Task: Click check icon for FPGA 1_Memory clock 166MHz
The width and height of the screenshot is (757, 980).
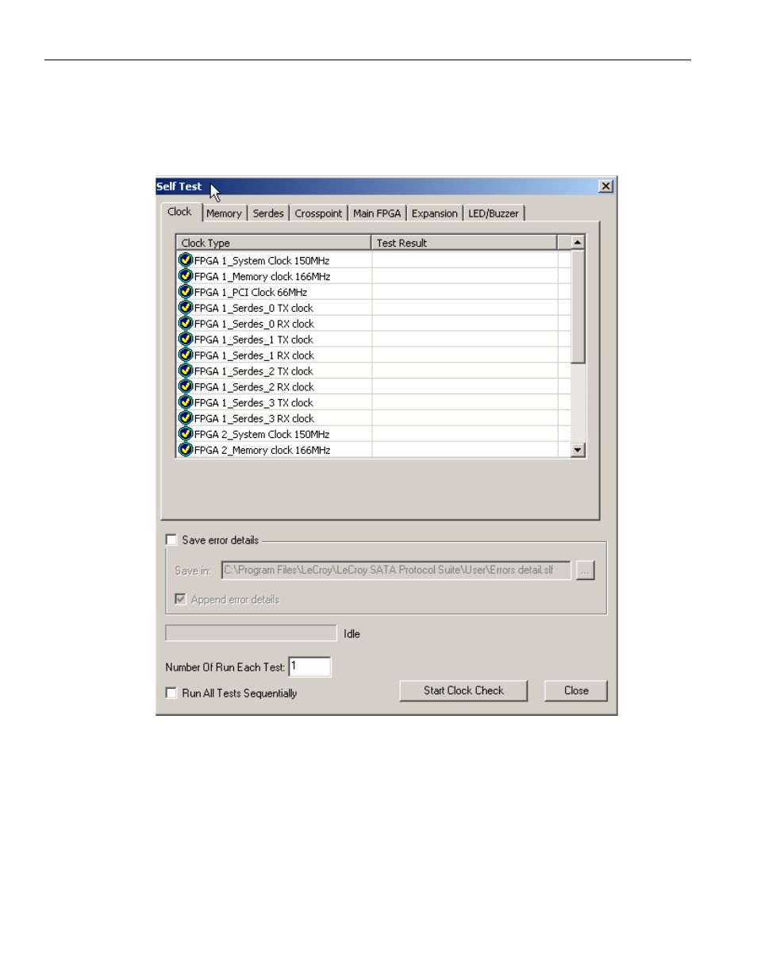Action: click(x=186, y=276)
